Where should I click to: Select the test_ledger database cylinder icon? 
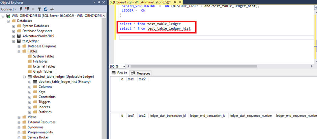19,41
